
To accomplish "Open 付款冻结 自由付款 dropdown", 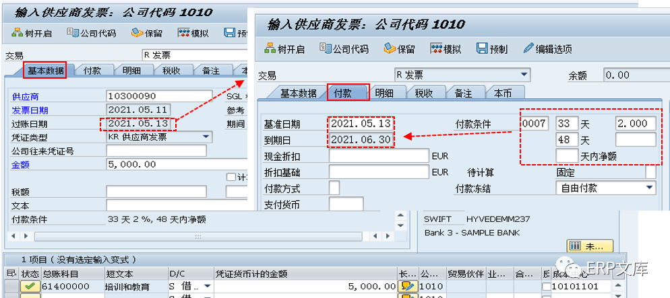I will point(650,188).
